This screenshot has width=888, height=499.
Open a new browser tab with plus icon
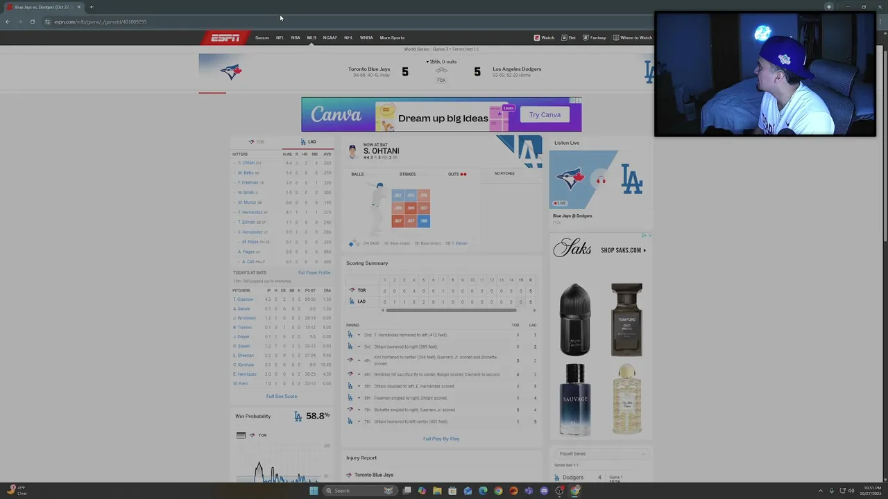coord(91,7)
